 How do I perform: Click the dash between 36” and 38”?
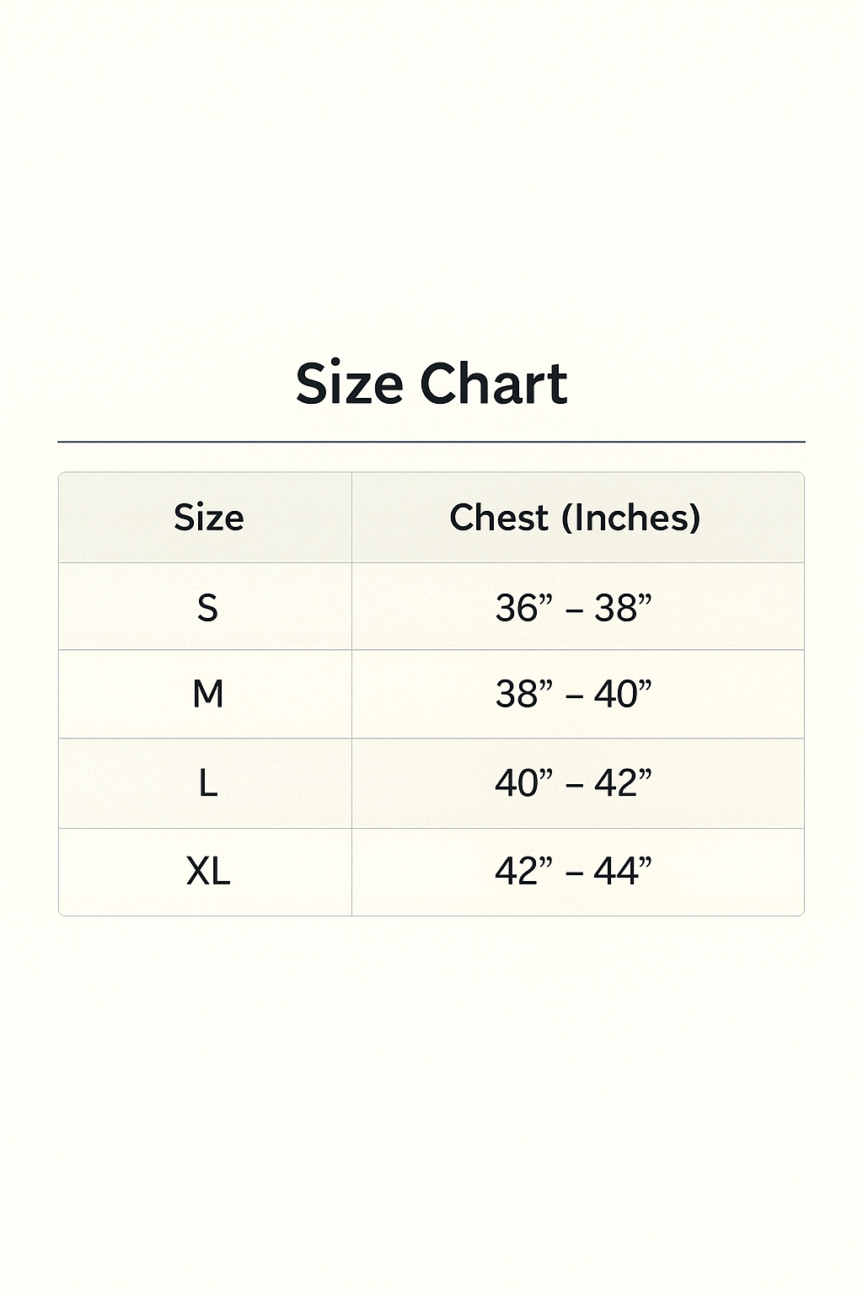point(574,610)
